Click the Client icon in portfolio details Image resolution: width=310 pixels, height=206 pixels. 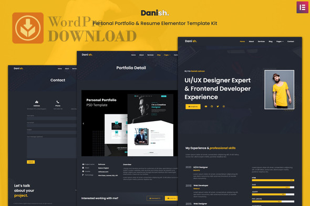pyautogui.click(x=83, y=168)
